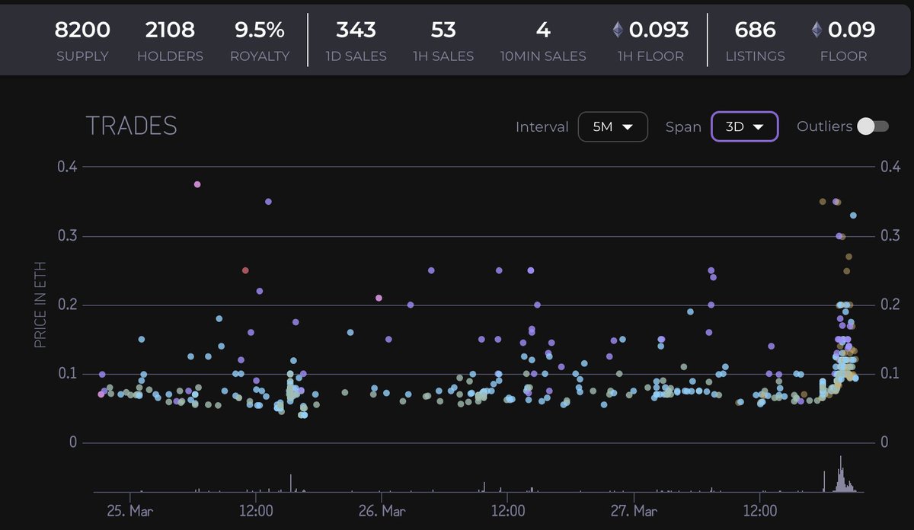Click the Ethereum icon next to FLOOR price
Screen dimensions: 914x530
816,30
